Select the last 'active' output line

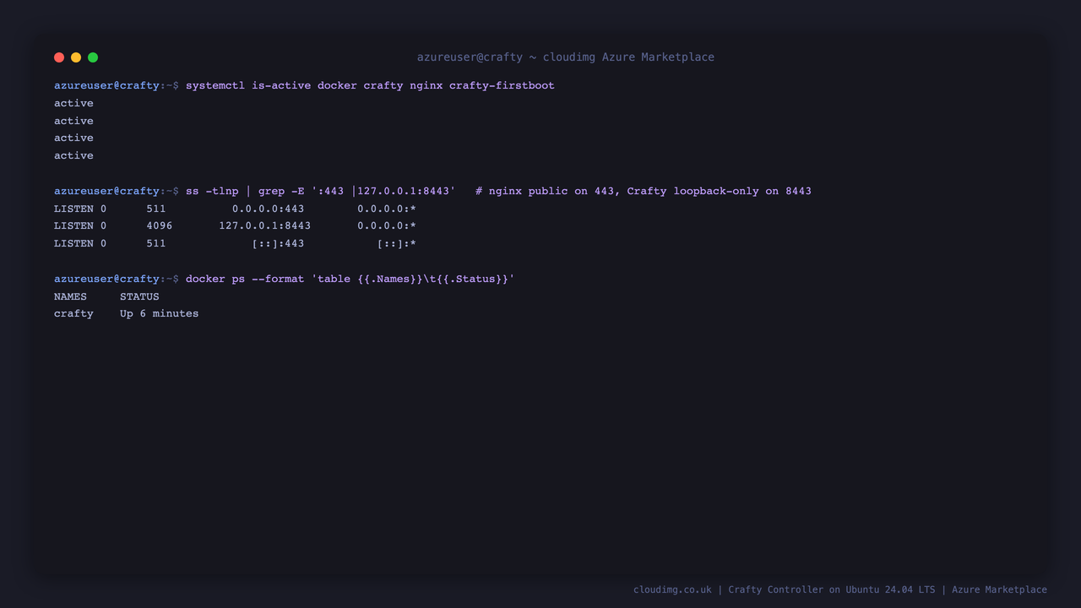[73, 155]
